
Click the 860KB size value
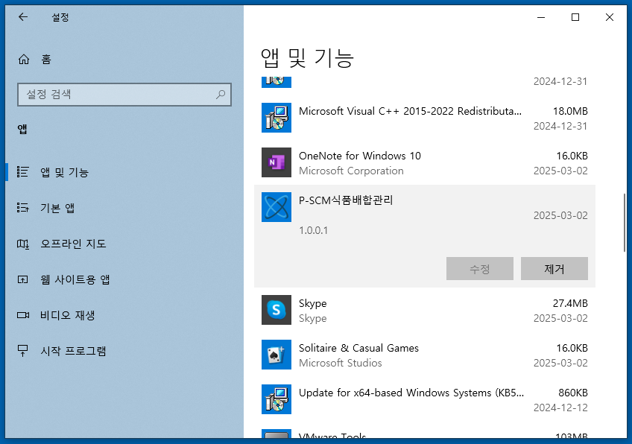coord(572,393)
